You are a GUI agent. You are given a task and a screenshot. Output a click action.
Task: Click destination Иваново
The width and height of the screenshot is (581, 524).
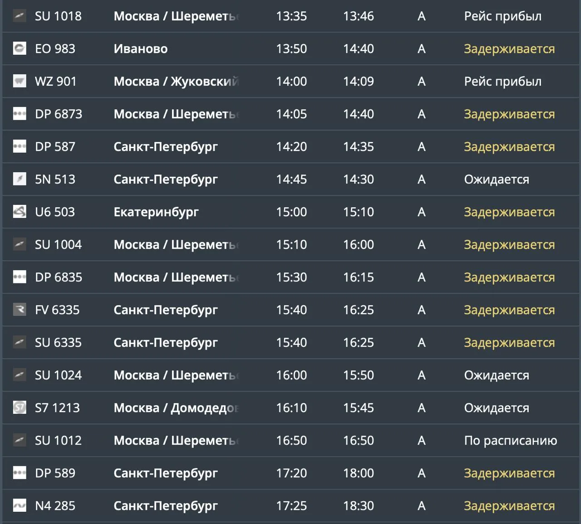141,49
